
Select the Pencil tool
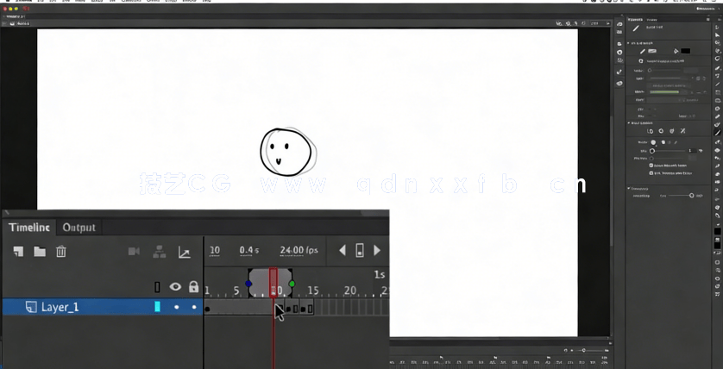(718, 116)
